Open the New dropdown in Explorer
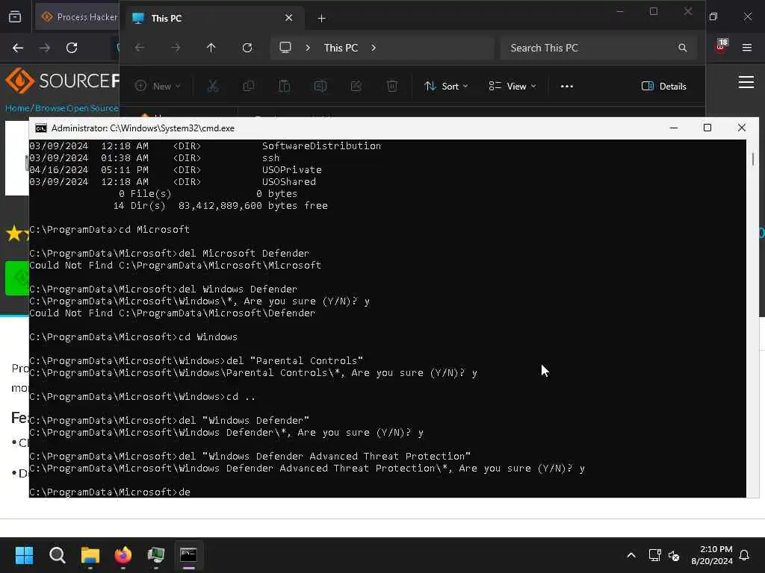Image resolution: width=765 pixels, height=573 pixels. 158,87
